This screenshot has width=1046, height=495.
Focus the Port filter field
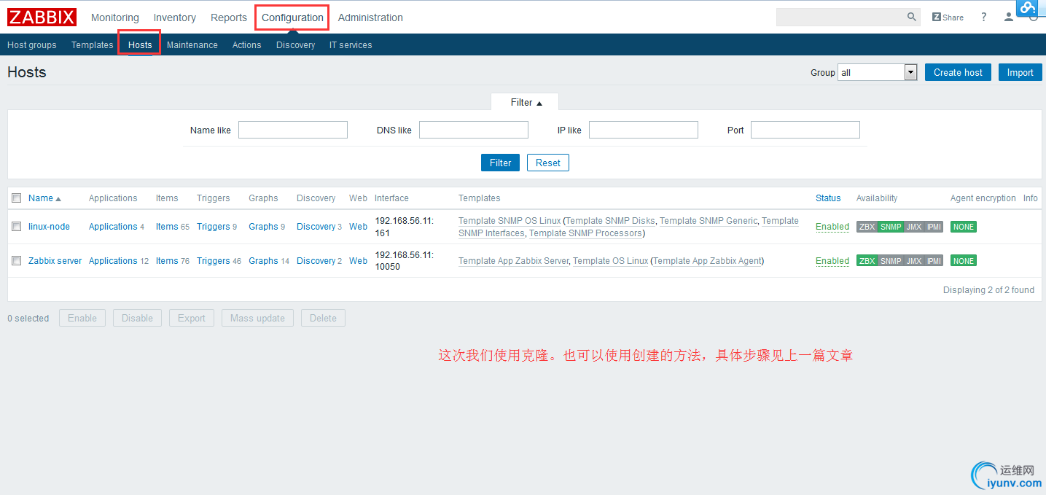[805, 130]
